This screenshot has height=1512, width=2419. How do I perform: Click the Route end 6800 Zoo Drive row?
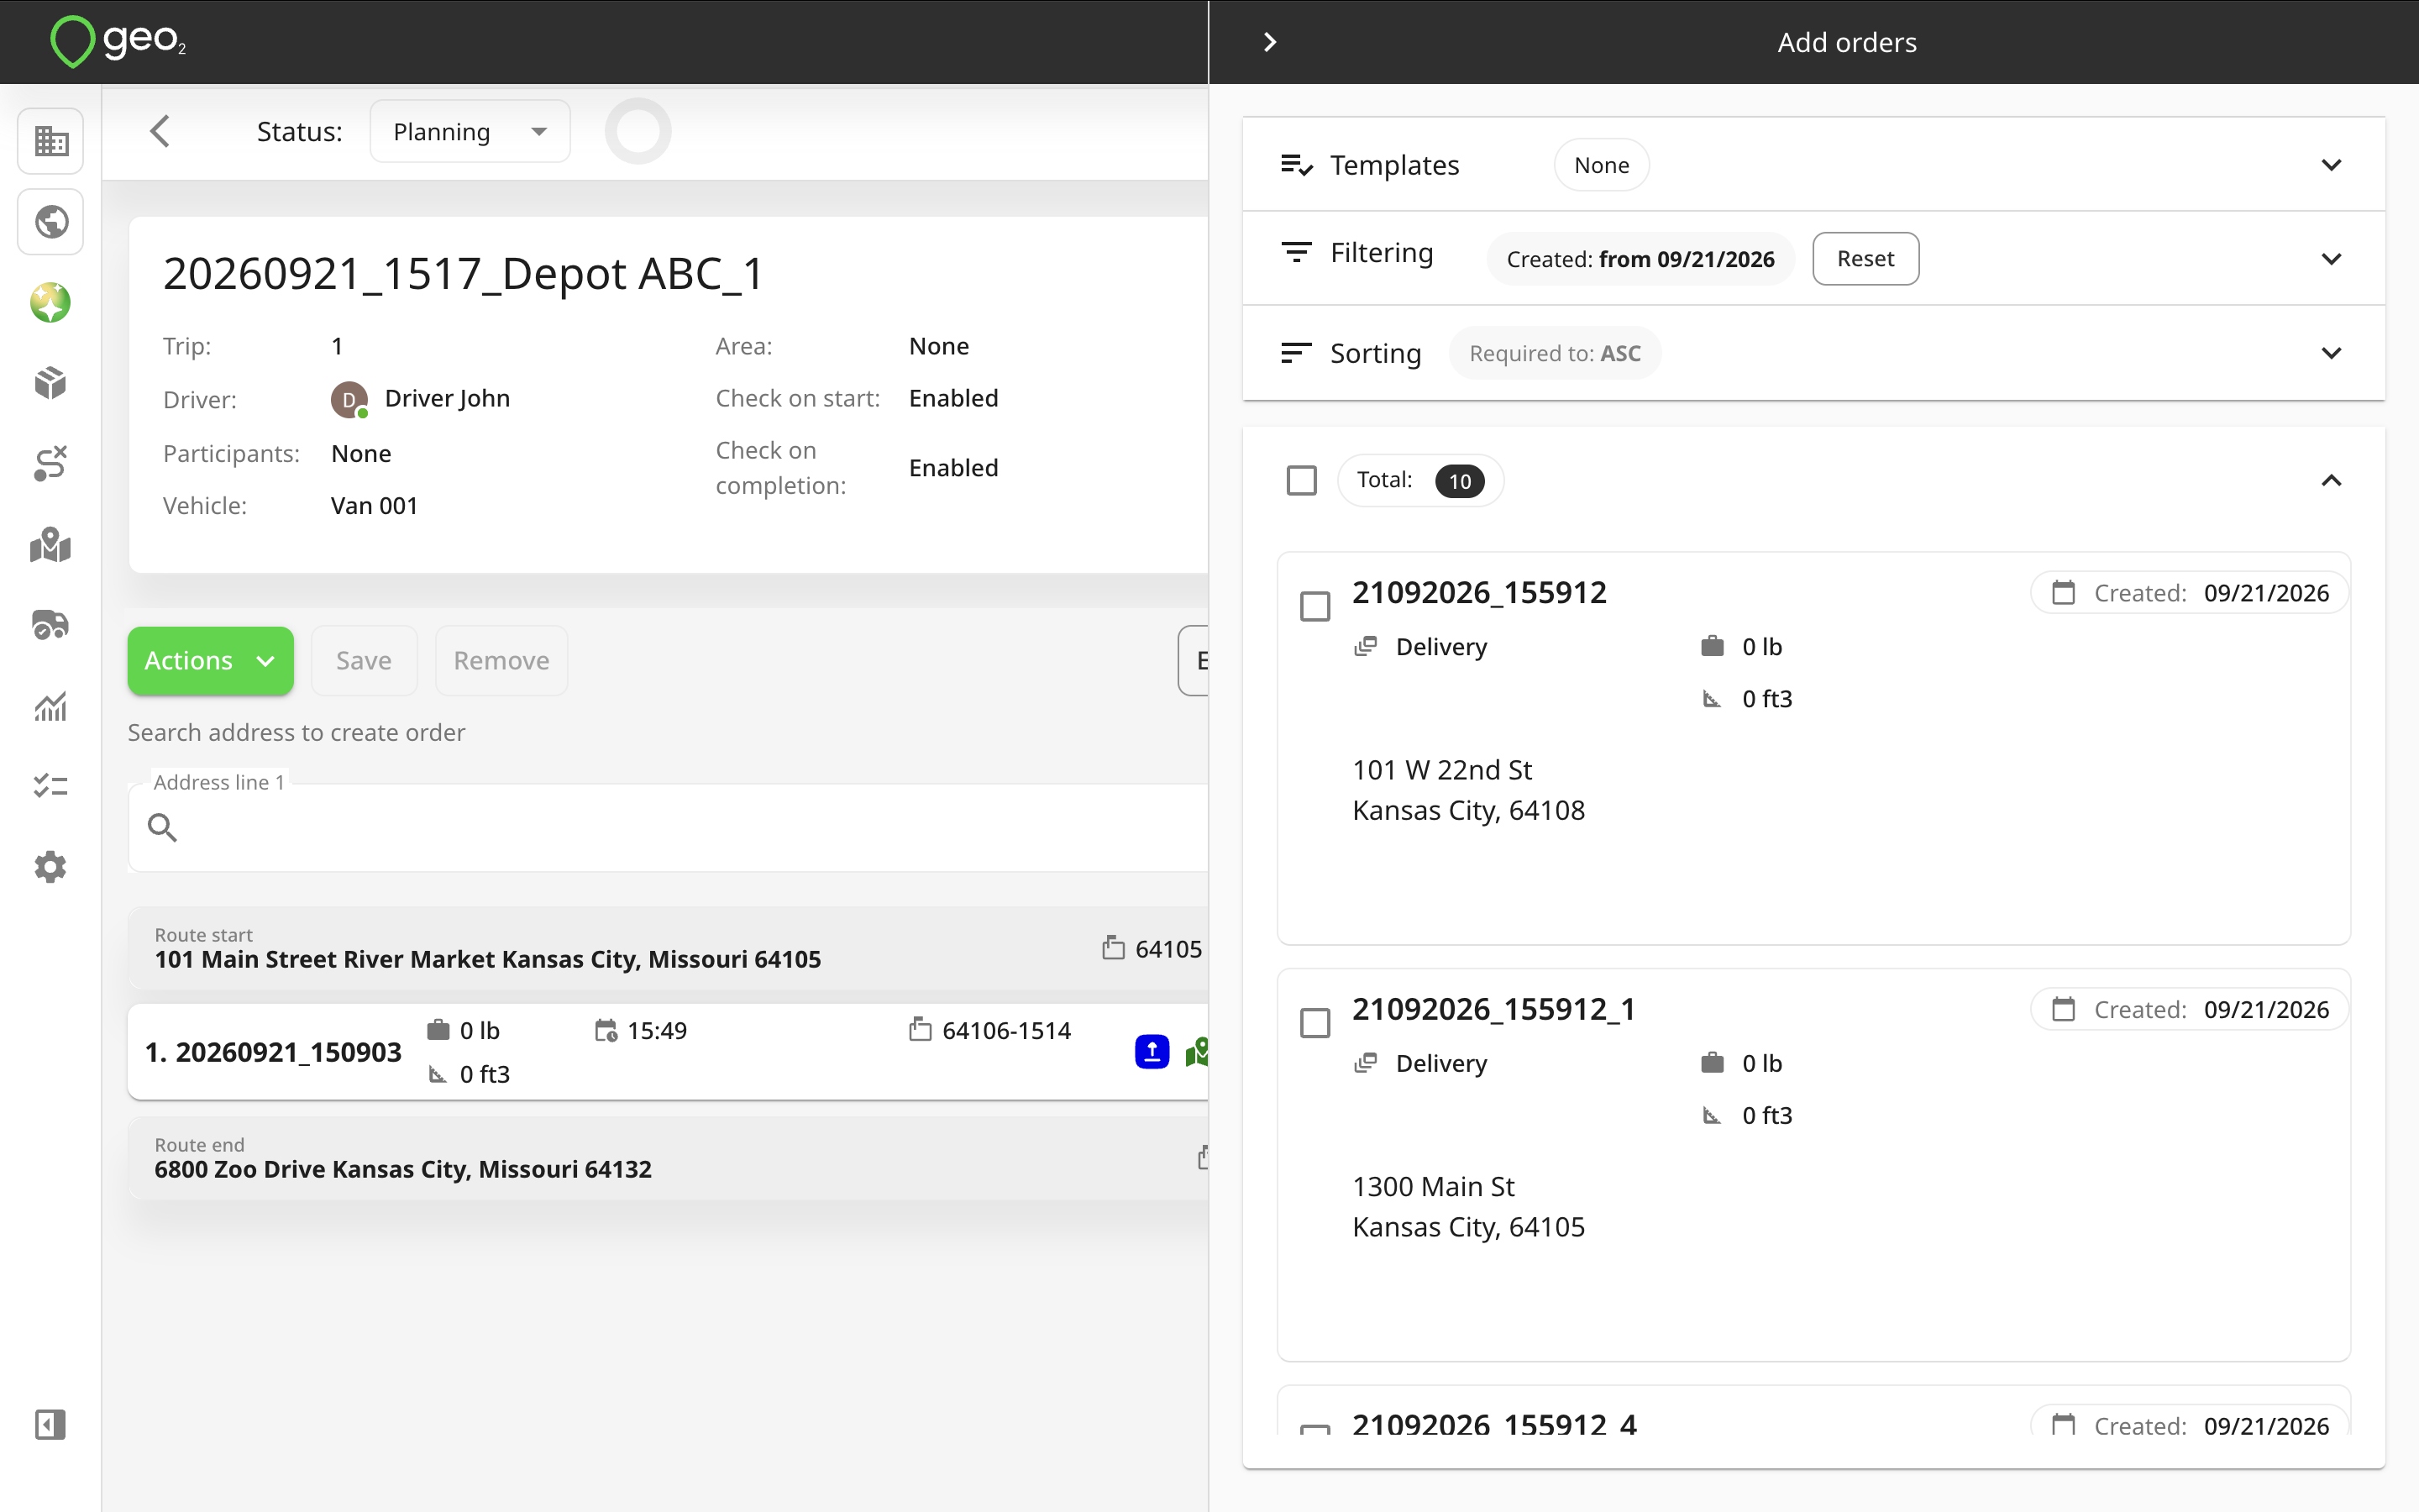[x=668, y=1158]
